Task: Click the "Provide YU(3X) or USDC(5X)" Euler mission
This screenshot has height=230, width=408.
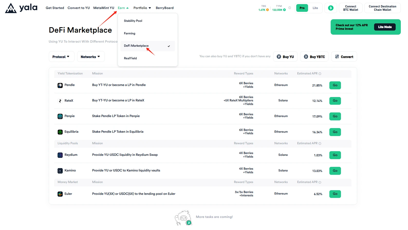Action: click(134, 194)
